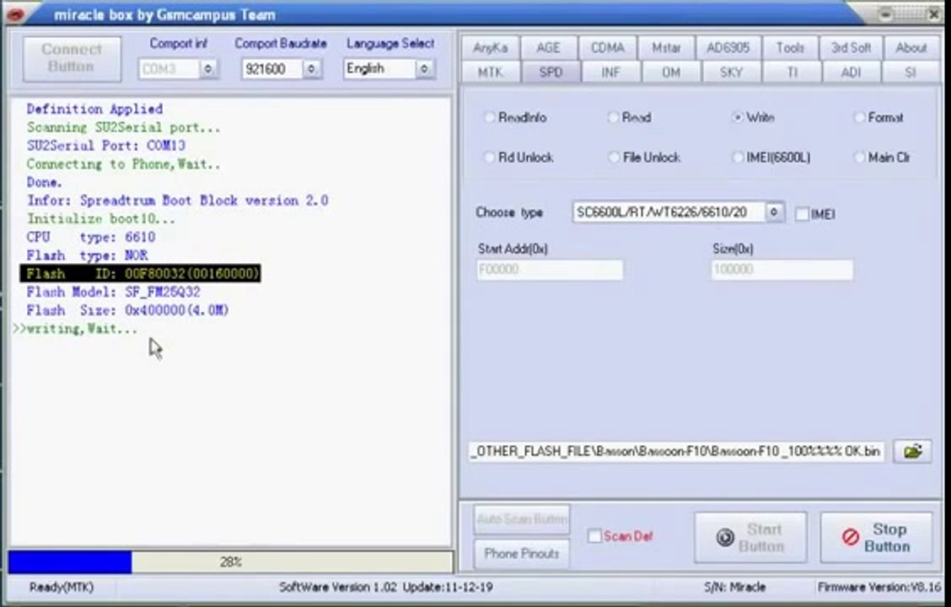Expand the Comport inf COM3 dropdown

tap(208, 69)
